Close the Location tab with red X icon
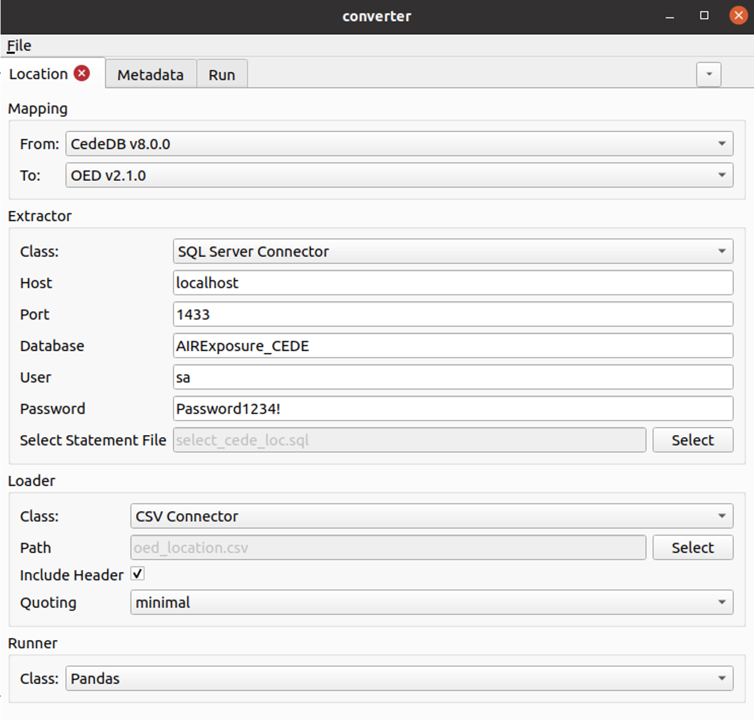 [x=82, y=73]
